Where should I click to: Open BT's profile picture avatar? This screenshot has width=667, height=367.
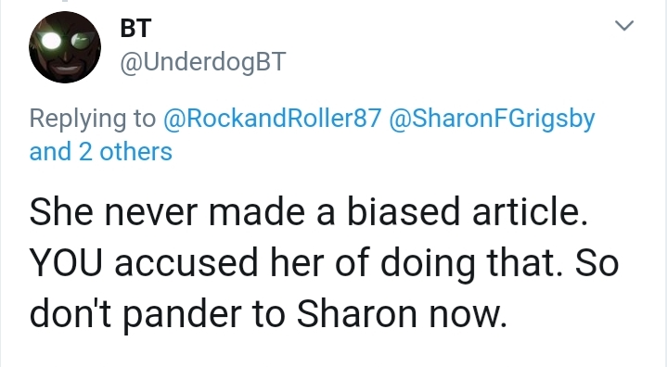click(x=65, y=47)
